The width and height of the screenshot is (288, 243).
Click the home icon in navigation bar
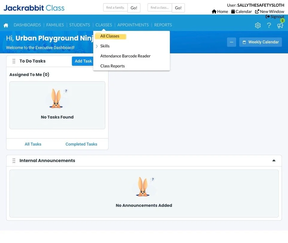coord(6,25)
